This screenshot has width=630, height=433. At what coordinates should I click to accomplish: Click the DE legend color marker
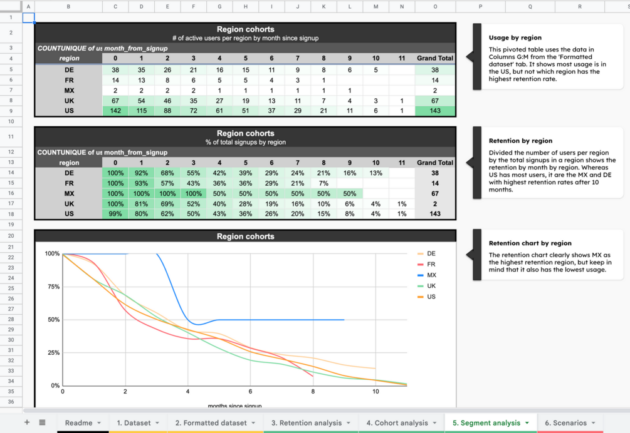[x=420, y=254]
